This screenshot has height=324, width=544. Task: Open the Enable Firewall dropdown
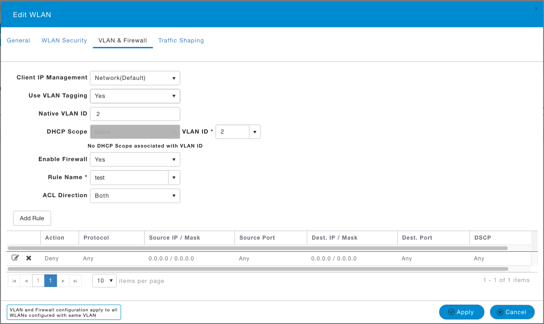click(x=173, y=159)
